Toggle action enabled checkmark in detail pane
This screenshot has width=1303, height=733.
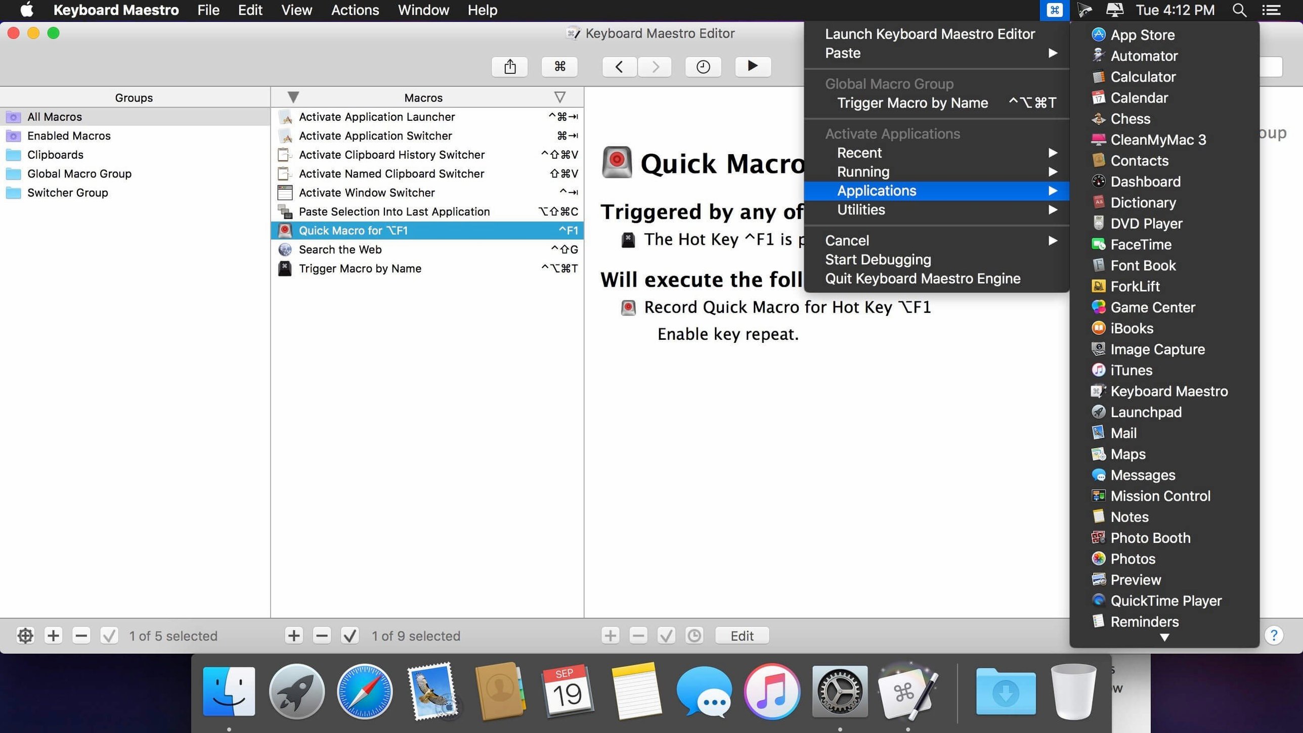tap(666, 635)
